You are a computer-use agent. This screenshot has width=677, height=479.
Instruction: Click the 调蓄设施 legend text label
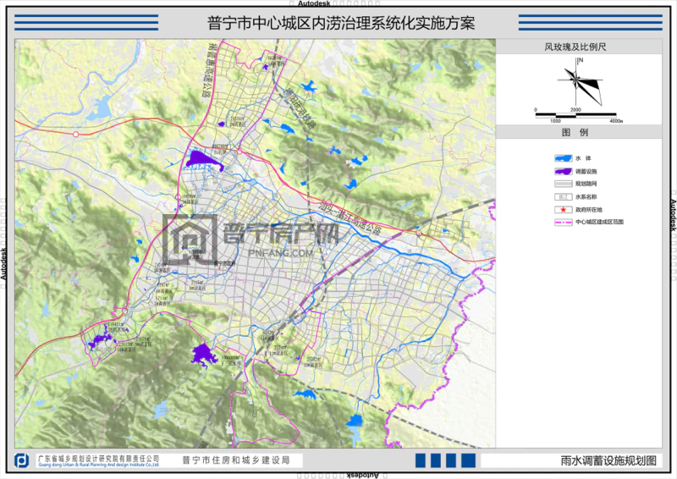click(x=587, y=171)
